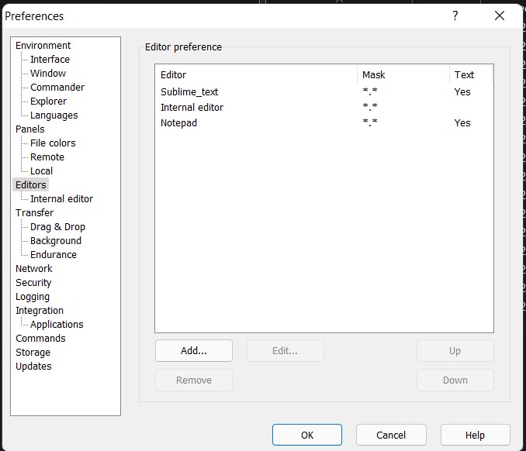Select the Endurance transfer page
The height and width of the screenshot is (451, 526).
tap(54, 255)
